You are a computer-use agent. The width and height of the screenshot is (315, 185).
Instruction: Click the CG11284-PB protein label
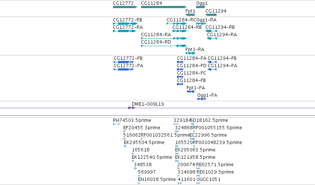click(x=191, y=80)
